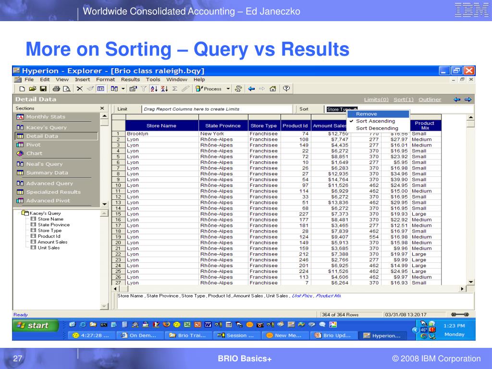The width and height of the screenshot is (492, 369).
Task: Click the Sort Descending Z-A toolbar icon
Action: (164, 89)
